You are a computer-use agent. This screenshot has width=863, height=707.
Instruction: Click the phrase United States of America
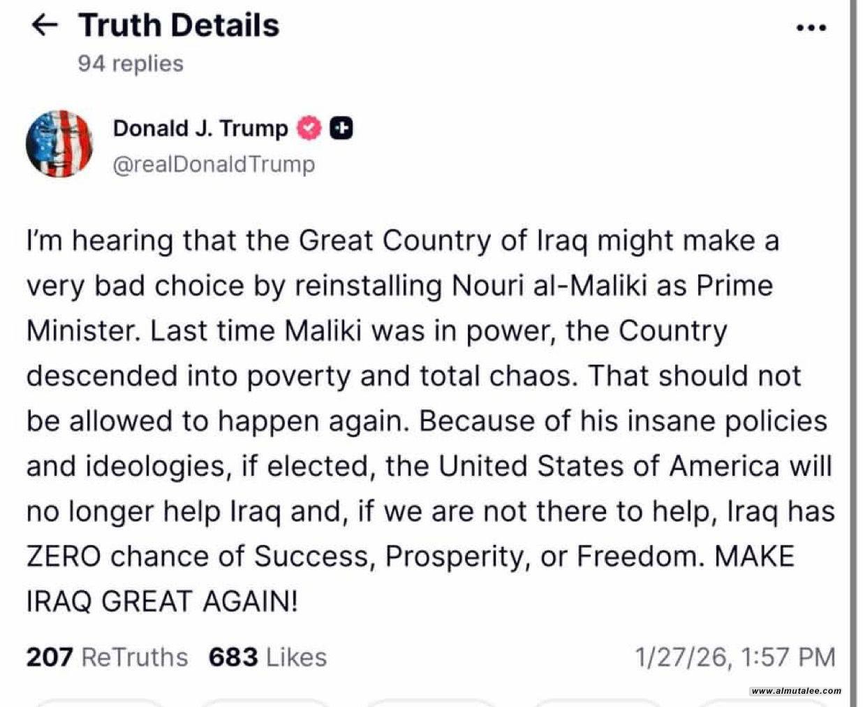tap(608, 466)
